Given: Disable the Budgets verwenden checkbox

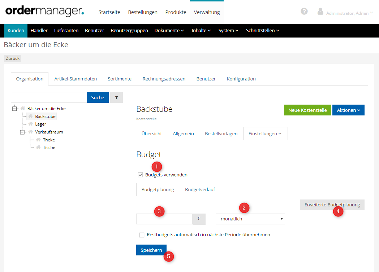Looking at the screenshot, I should [x=141, y=175].
